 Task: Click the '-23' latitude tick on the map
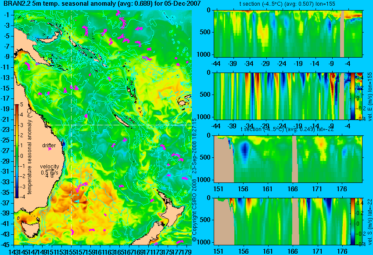pyautogui.click(x=6, y=130)
